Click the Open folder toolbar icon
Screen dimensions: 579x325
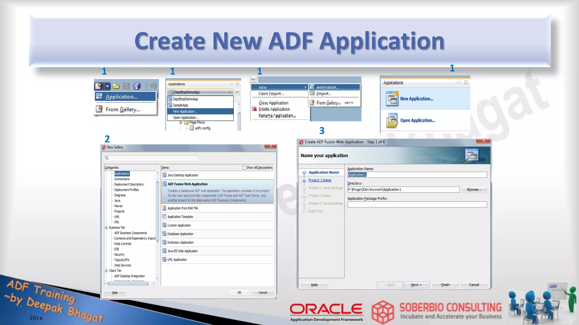[x=116, y=86]
